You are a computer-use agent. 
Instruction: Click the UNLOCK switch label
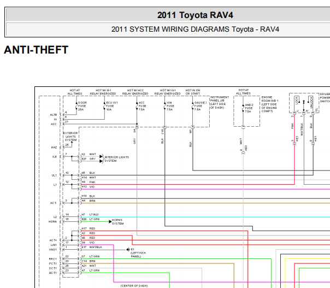311,102
